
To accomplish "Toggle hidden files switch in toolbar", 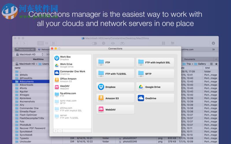I will coord(94,43).
